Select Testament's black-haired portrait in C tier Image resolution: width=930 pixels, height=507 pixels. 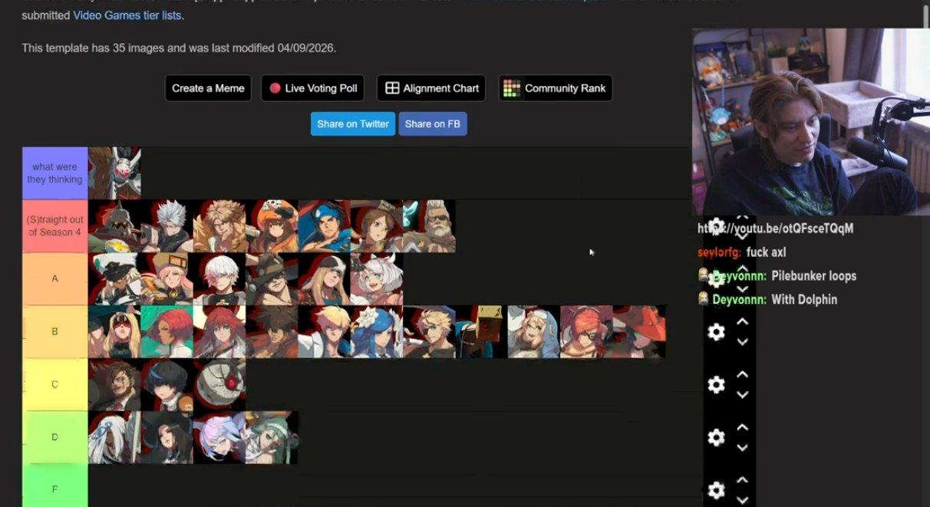click(x=167, y=384)
